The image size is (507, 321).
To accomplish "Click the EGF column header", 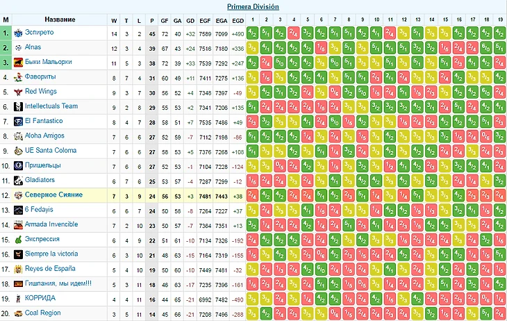I will (205, 21).
